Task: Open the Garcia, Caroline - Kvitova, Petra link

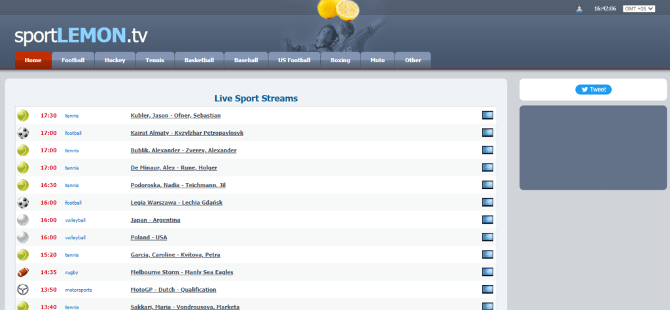Action: coord(175,255)
